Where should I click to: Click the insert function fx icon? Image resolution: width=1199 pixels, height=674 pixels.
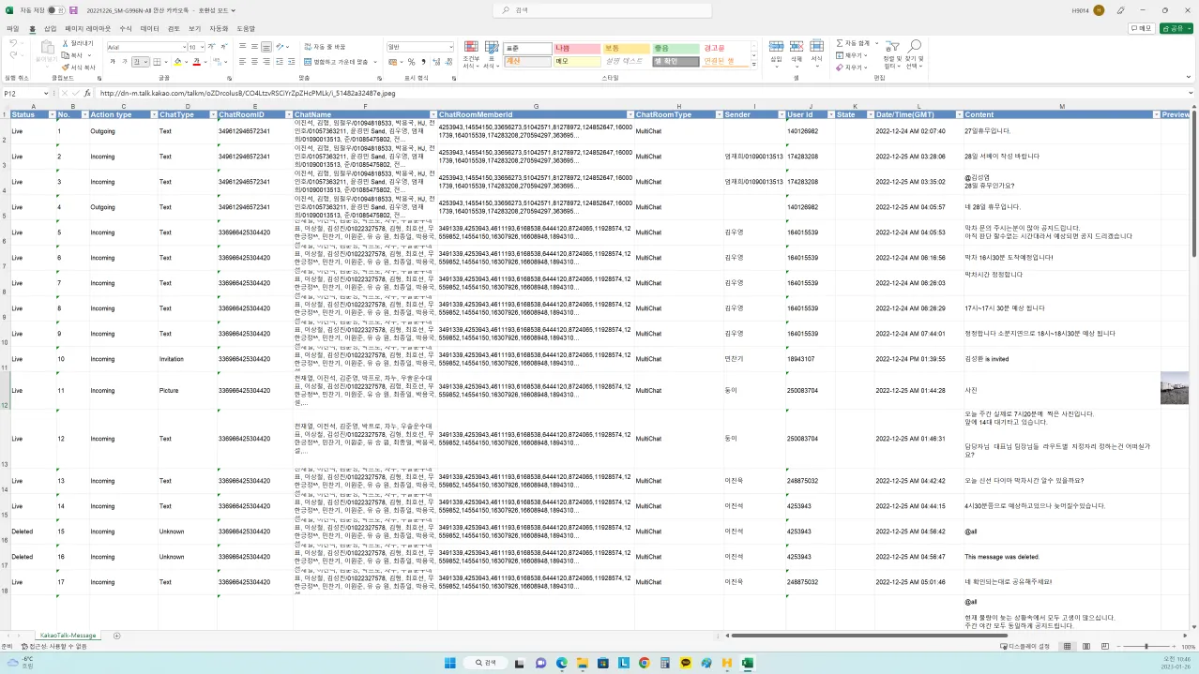(x=87, y=94)
